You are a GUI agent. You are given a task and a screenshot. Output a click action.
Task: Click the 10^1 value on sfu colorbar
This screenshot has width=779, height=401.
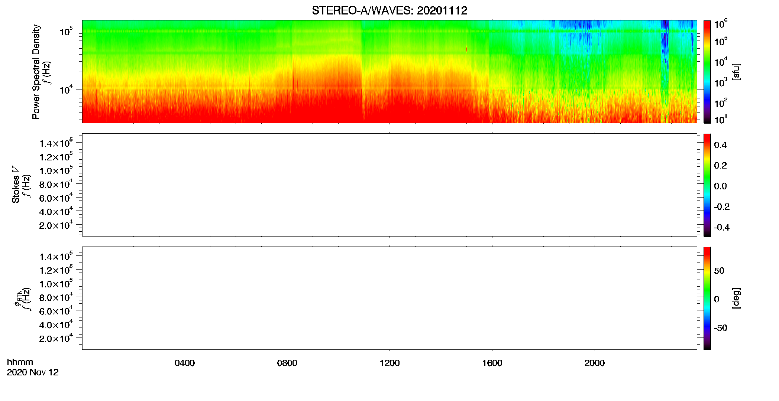pos(721,120)
